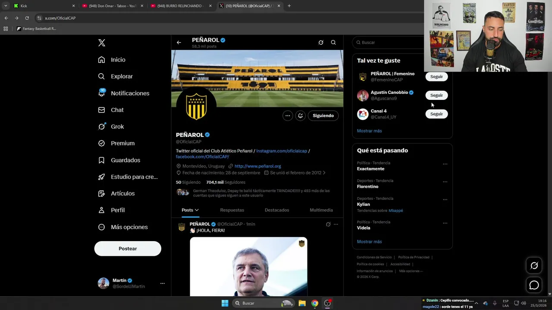The width and height of the screenshot is (552, 310).
Task: Toggle post notifications bell for PEÑAROL
Action: pos(301,115)
